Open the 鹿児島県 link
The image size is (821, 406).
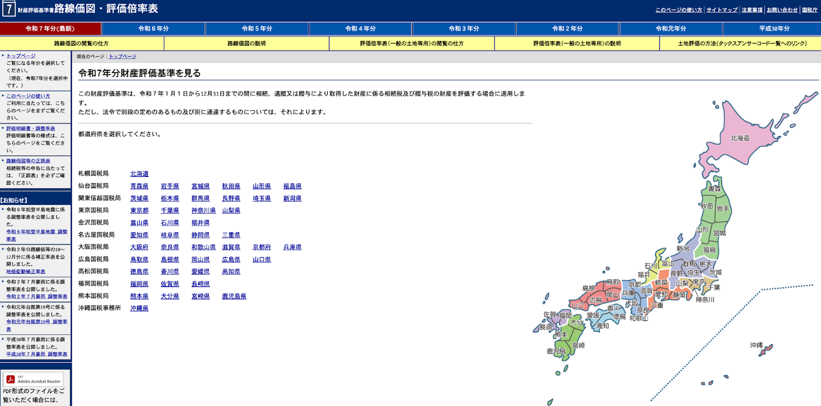234,296
